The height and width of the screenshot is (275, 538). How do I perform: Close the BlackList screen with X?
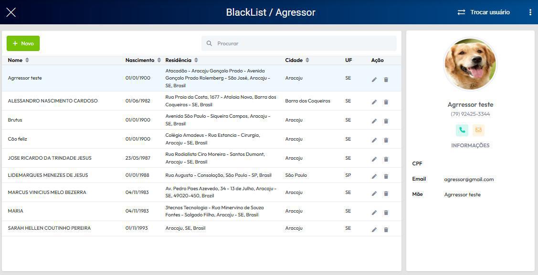pos(11,12)
